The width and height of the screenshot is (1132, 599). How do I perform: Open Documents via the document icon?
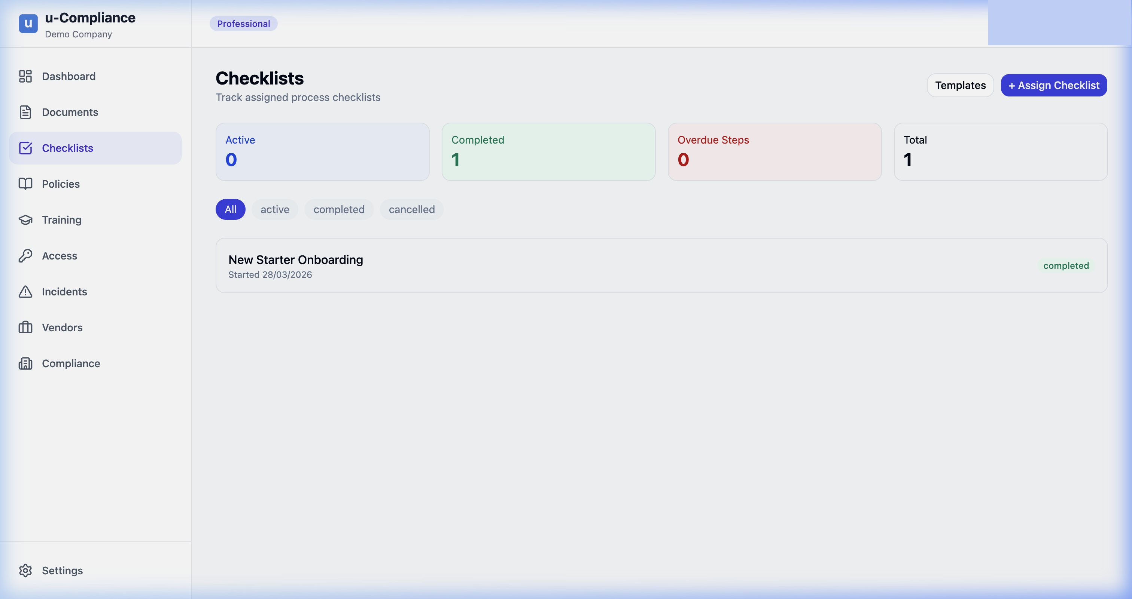(x=25, y=112)
